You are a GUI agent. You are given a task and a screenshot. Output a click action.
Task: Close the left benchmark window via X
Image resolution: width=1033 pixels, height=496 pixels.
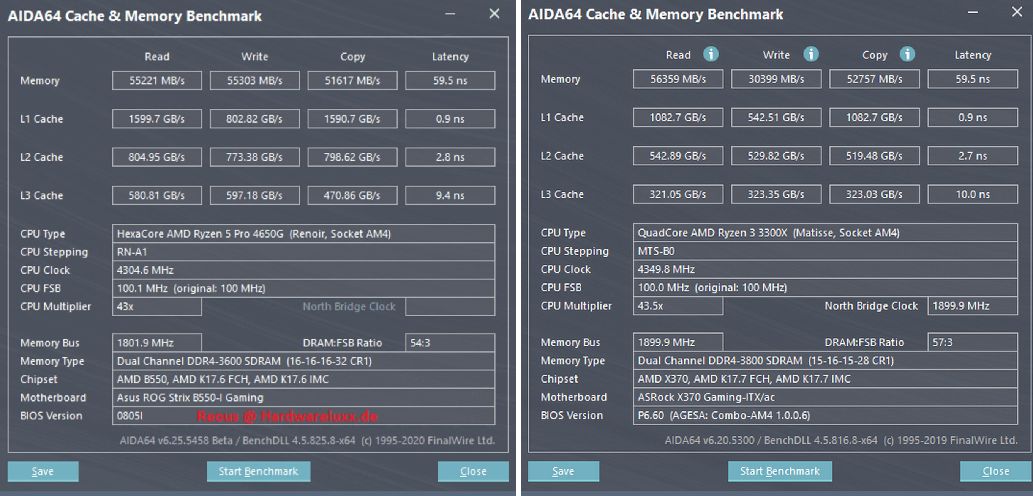[494, 14]
